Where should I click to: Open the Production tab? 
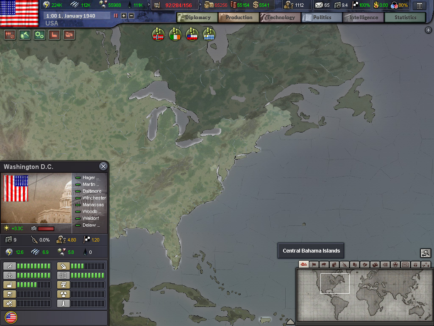coord(239,17)
